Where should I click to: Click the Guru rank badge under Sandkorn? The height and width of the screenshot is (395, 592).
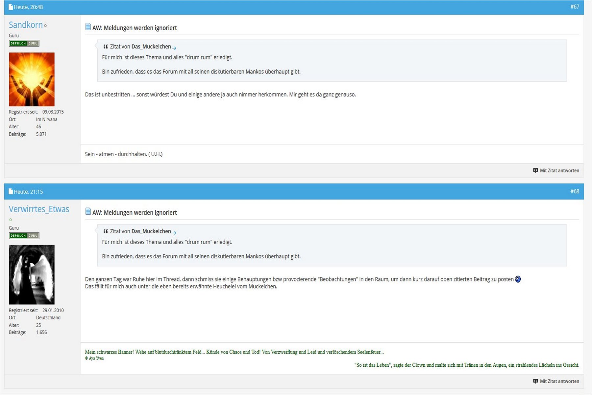tap(24, 43)
